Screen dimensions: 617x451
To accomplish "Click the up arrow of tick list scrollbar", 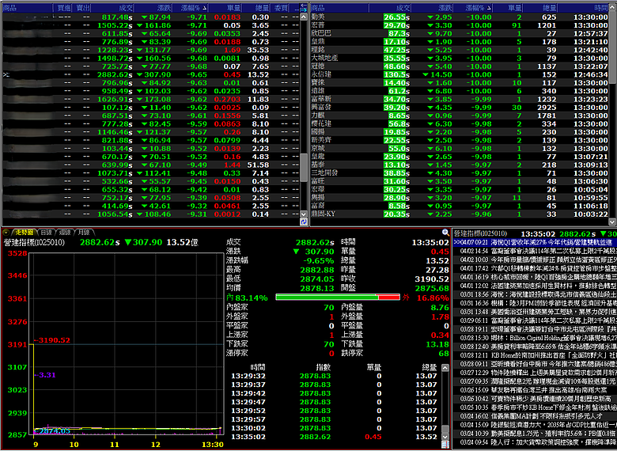I will pyautogui.click(x=445, y=368).
